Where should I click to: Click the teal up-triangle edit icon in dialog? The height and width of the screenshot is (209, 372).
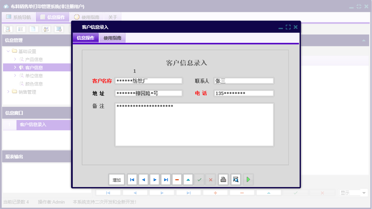pyautogui.click(x=188, y=180)
